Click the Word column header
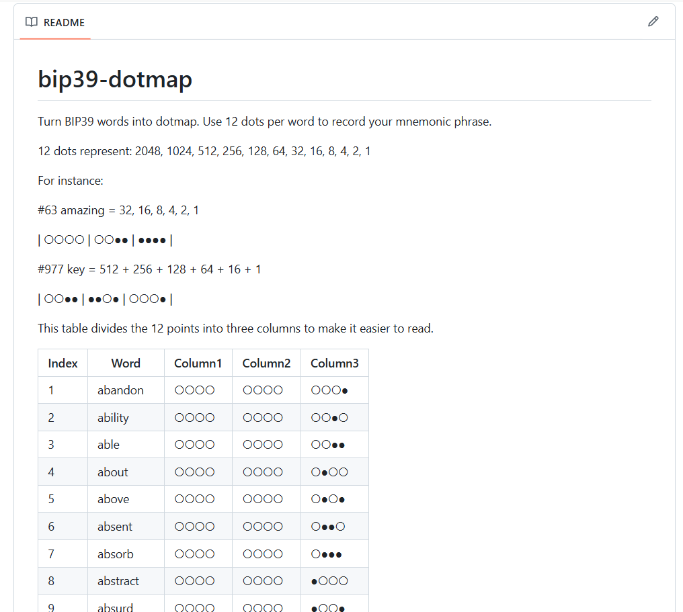 [126, 363]
